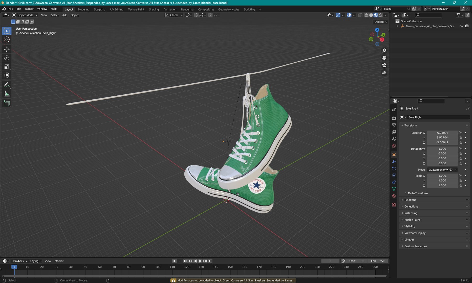Open the Modifiers wrench properties tab
The width and height of the screenshot is (472, 283).
[x=394, y=161]
